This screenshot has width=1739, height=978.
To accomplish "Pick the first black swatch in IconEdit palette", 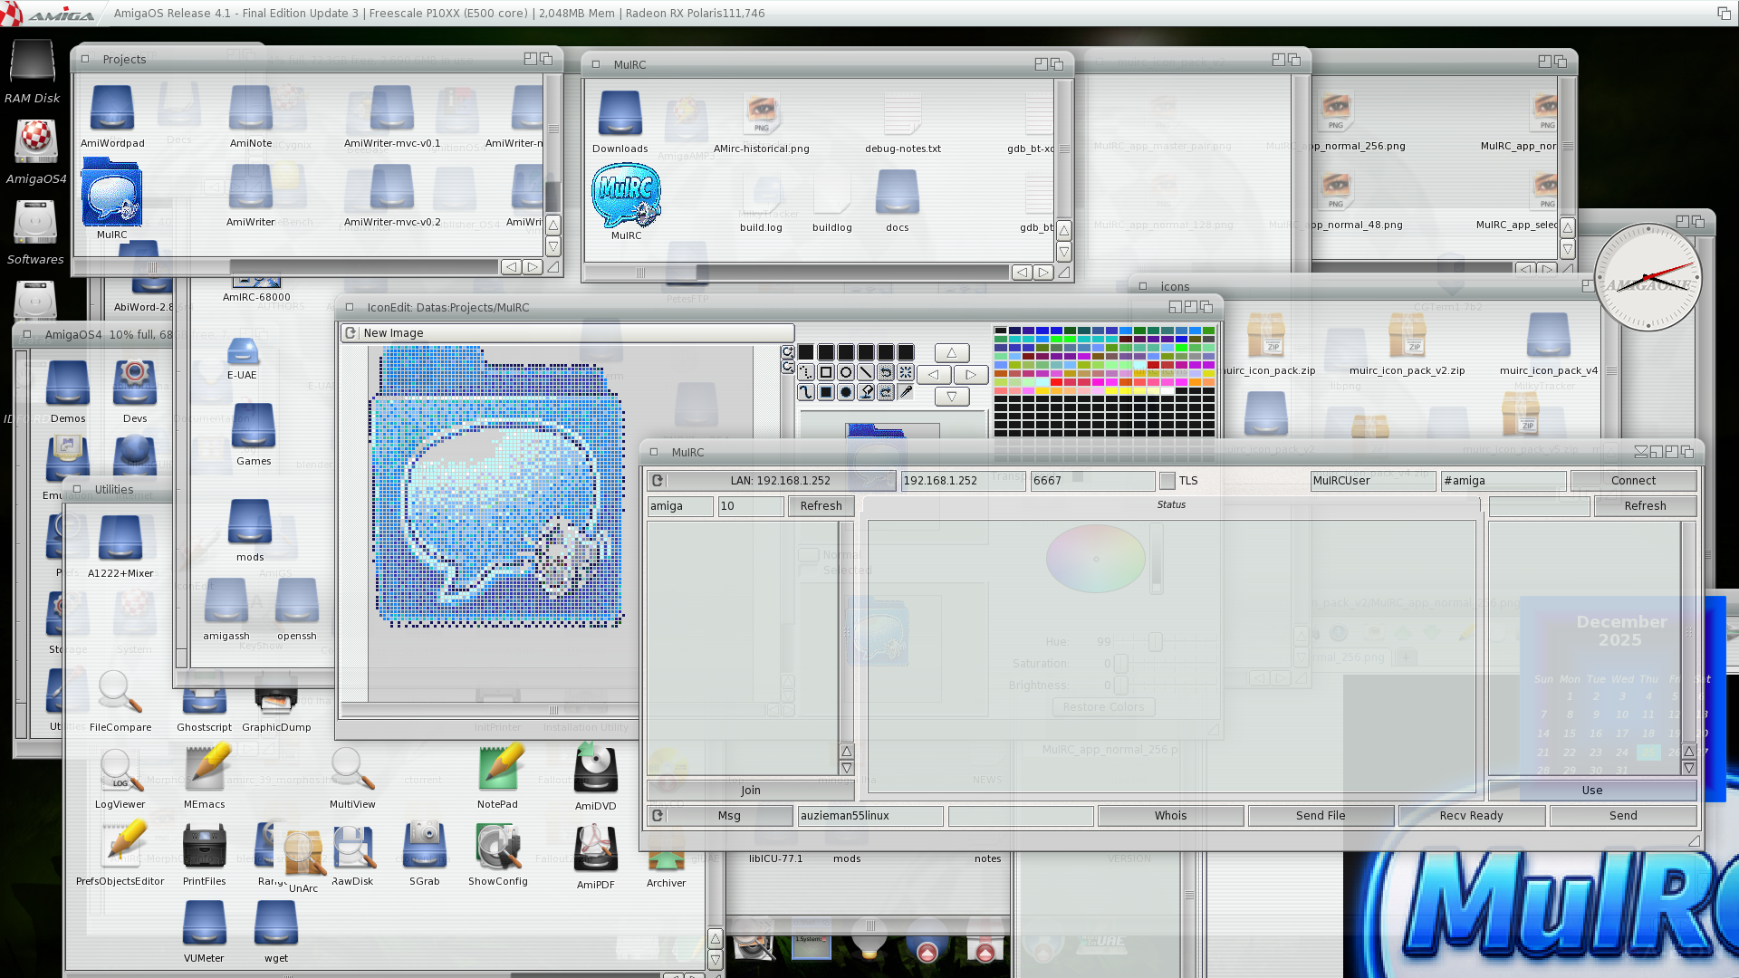I will coord(1001,331).
